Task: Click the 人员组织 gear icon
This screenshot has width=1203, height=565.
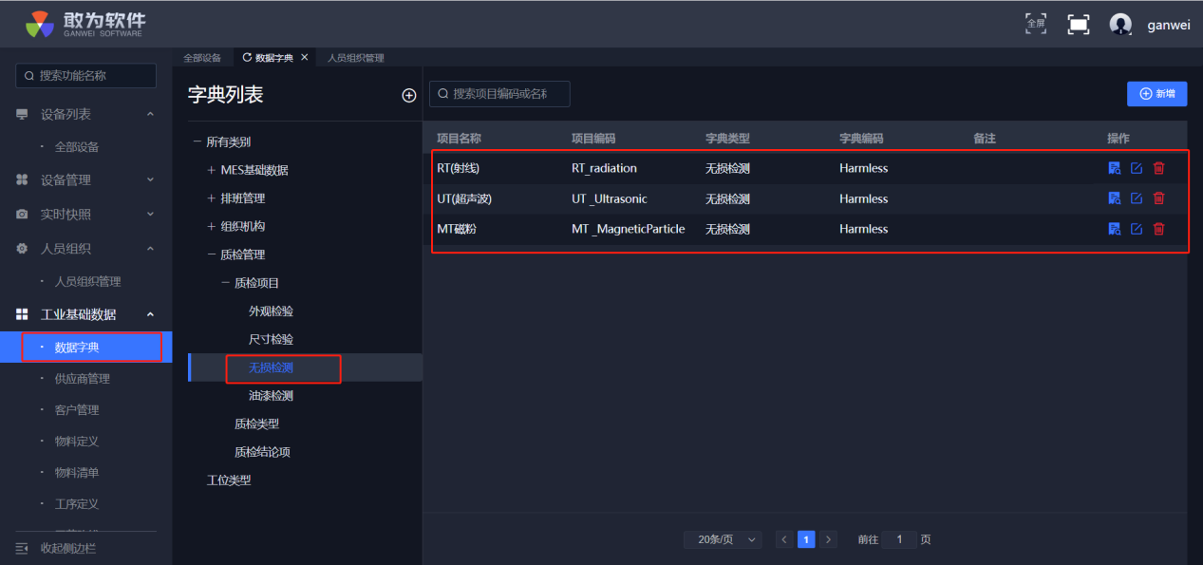Action: pyautogui.click(x=22, y=249)
